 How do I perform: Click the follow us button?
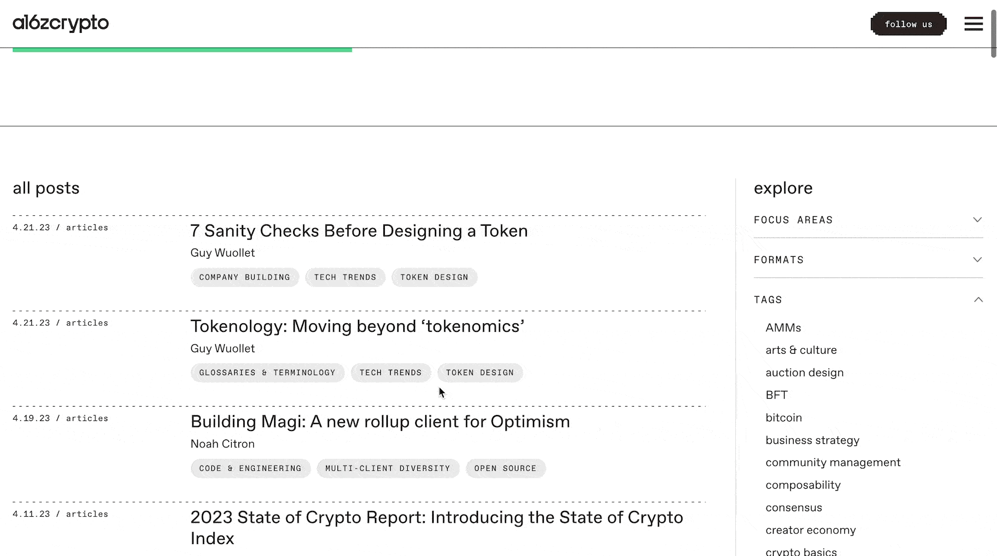pyautogui.click(x=908, y=24)
